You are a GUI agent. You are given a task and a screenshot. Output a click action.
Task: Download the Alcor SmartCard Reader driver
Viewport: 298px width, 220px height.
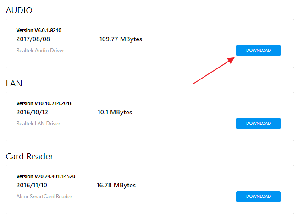pyautogui.click(x=258, y=197)
